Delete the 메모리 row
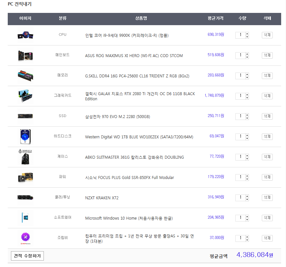Viewport: 286px width, 267px height. pyautogui.click(x=267, y=75)
